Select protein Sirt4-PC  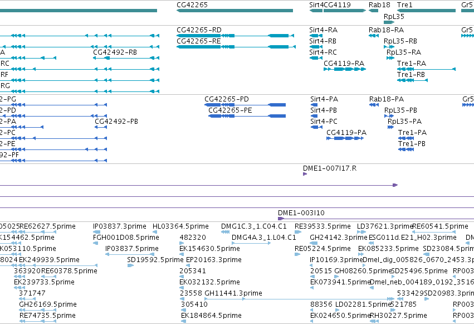point(324,122)
